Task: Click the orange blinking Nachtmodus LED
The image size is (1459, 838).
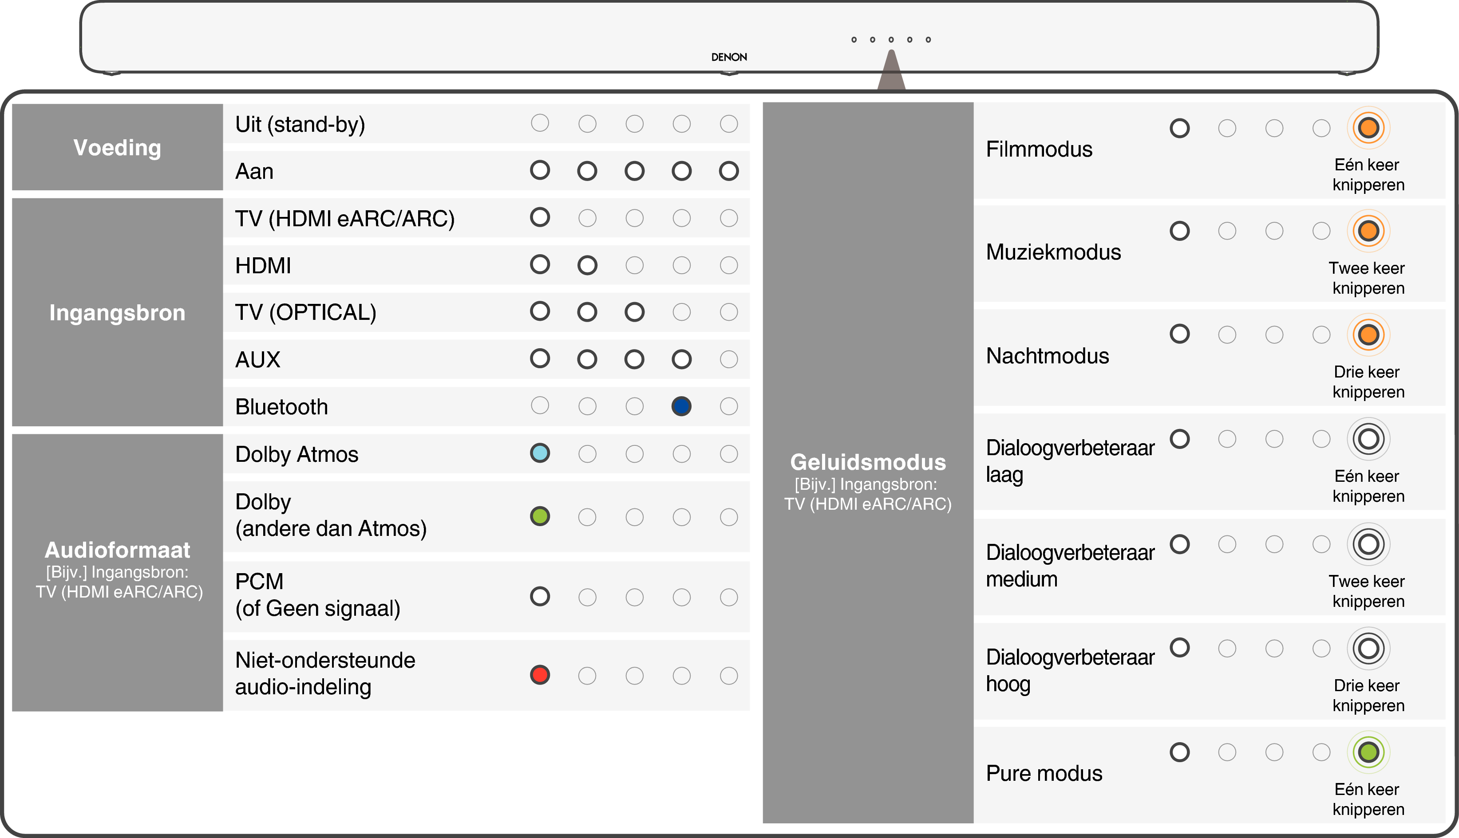Action: [x=1368, y=334]
